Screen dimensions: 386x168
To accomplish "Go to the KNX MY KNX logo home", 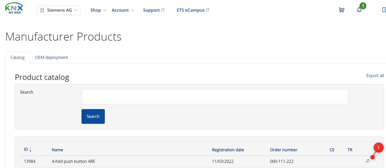I will tap(15, 9).
